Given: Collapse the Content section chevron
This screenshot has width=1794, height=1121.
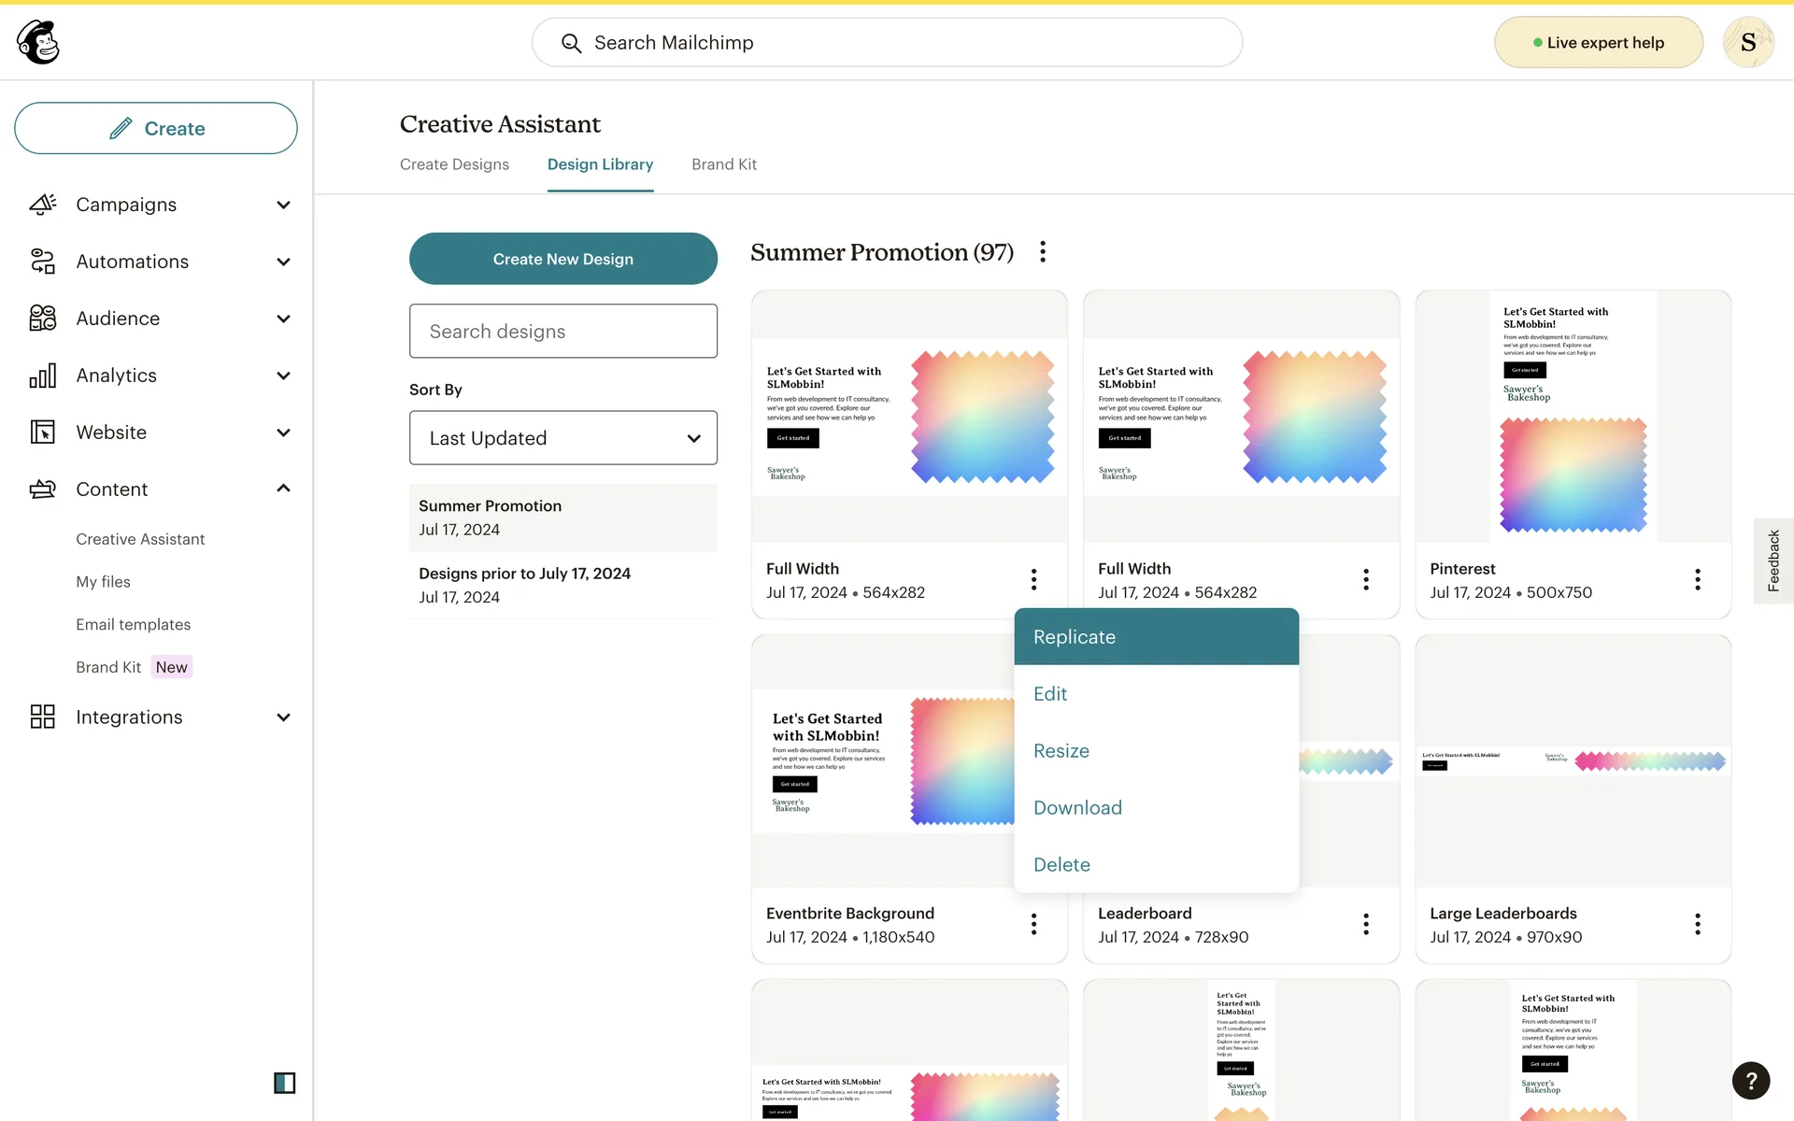Looking at the screenshot, I should tap(283, 489).
